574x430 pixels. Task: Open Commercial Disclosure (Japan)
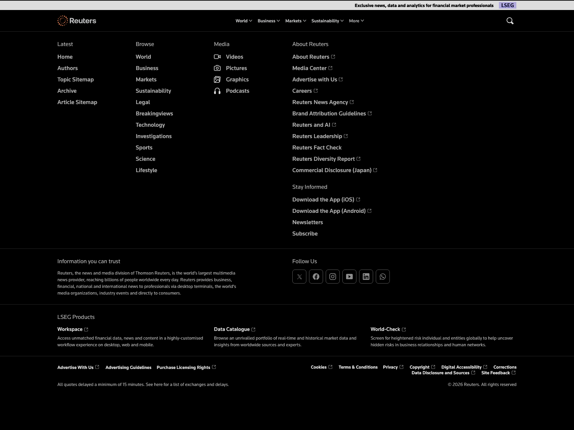point(335,170)
